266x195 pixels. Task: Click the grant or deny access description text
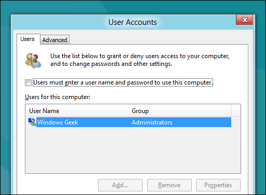[x=140, y=60]
